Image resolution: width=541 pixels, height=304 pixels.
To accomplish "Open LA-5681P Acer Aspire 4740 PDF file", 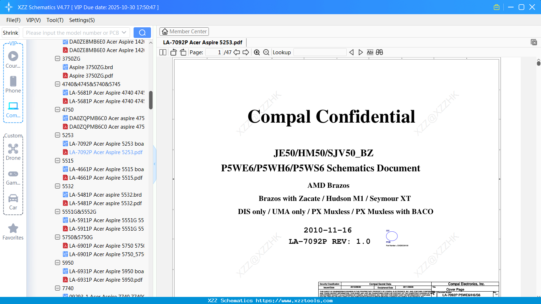I will click(103, 101).
